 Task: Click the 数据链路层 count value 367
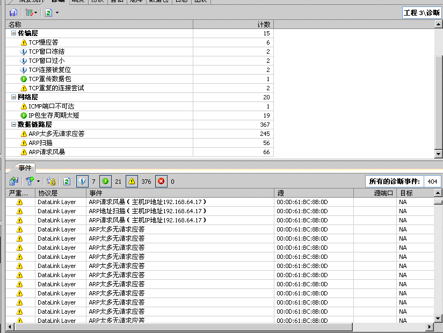[x=265, y=125]
